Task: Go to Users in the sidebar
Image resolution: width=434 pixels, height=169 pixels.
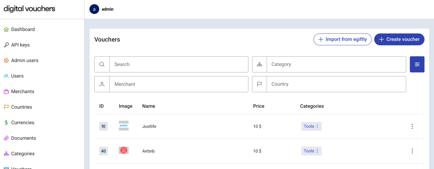Action: click(17, 76)
